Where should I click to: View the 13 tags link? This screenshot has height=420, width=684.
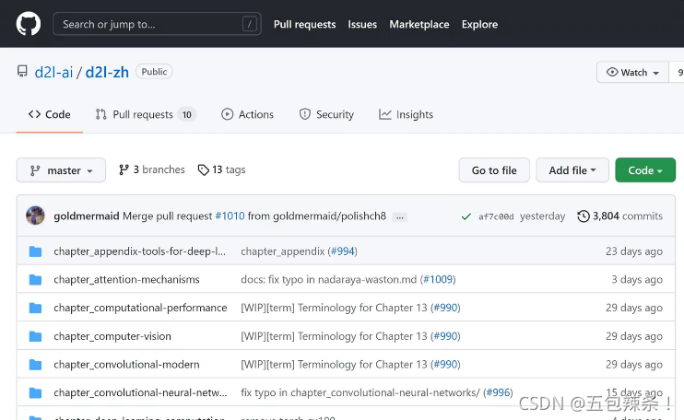coord(221,169)
